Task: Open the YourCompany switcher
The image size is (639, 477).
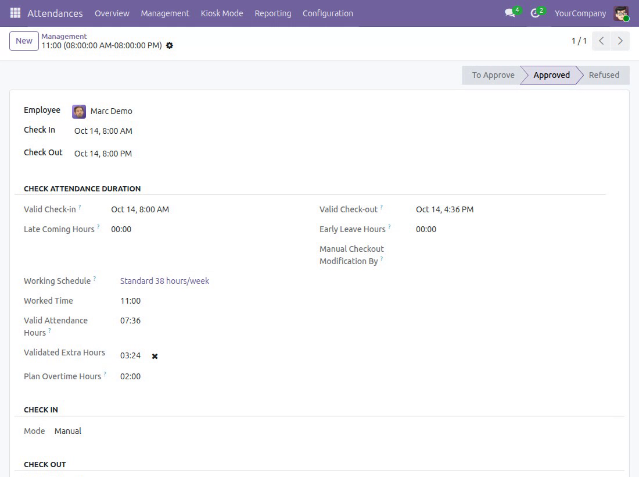Action: 580,13
